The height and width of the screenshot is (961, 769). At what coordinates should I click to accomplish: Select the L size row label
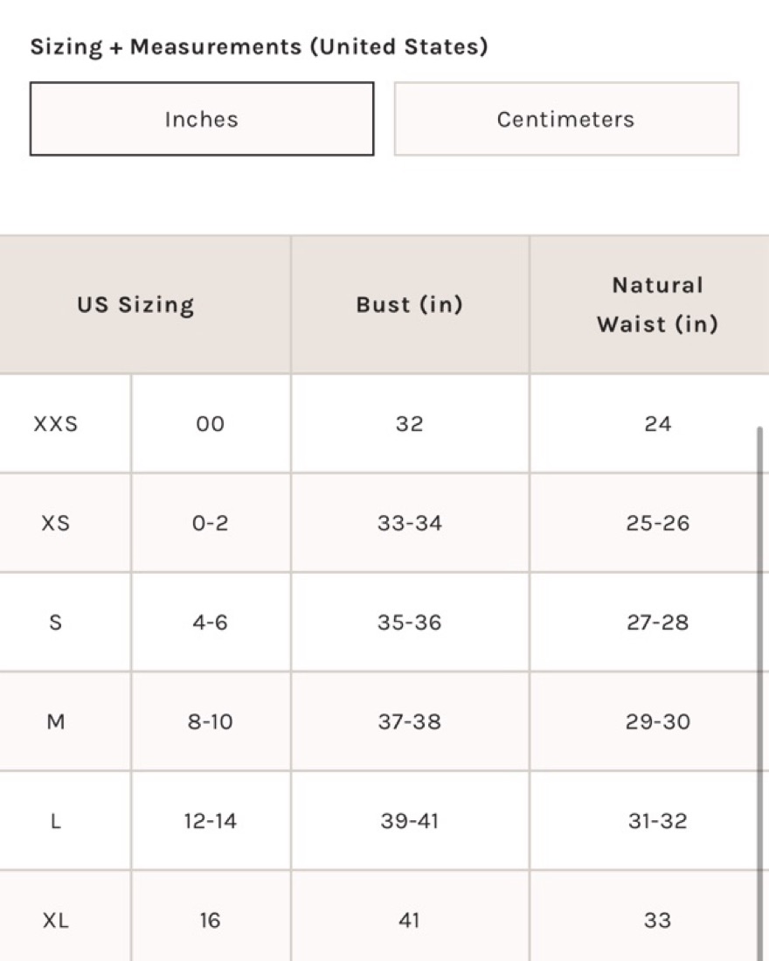(56, 820)
